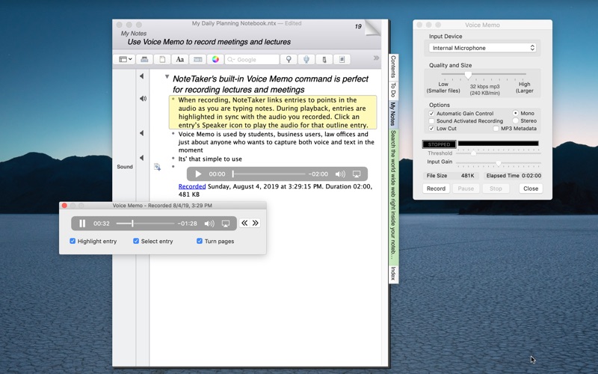This screenshot has width=598, height=374.
Task: Click the Quality and Size slider
Action: 484,74
